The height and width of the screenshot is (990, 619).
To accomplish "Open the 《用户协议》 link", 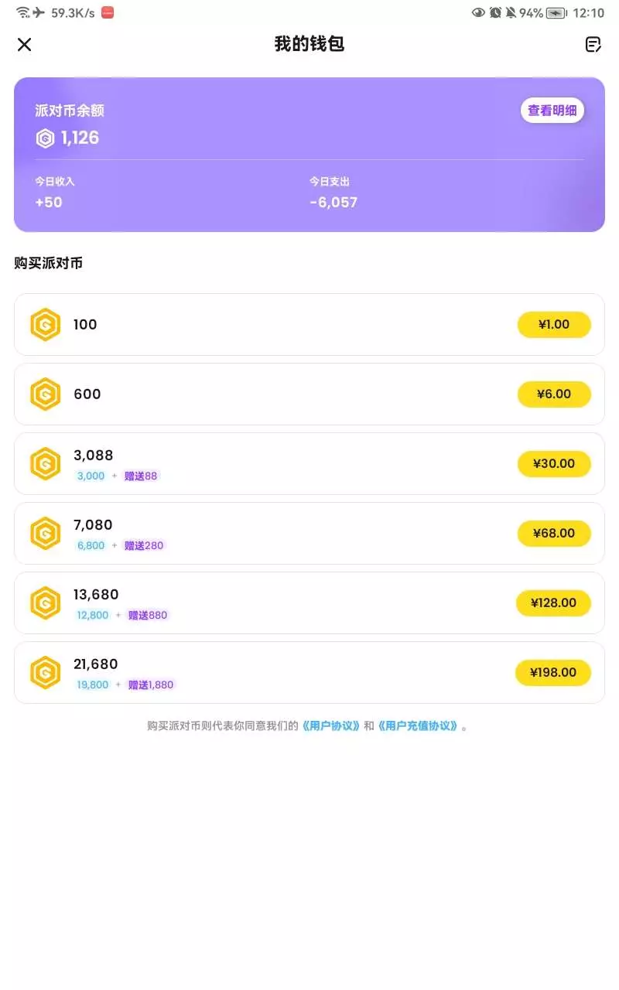I will click(330, 726).
